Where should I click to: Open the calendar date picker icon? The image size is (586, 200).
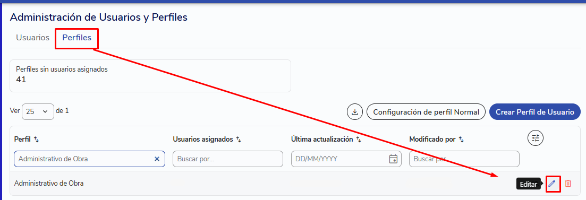click(393, 159)
